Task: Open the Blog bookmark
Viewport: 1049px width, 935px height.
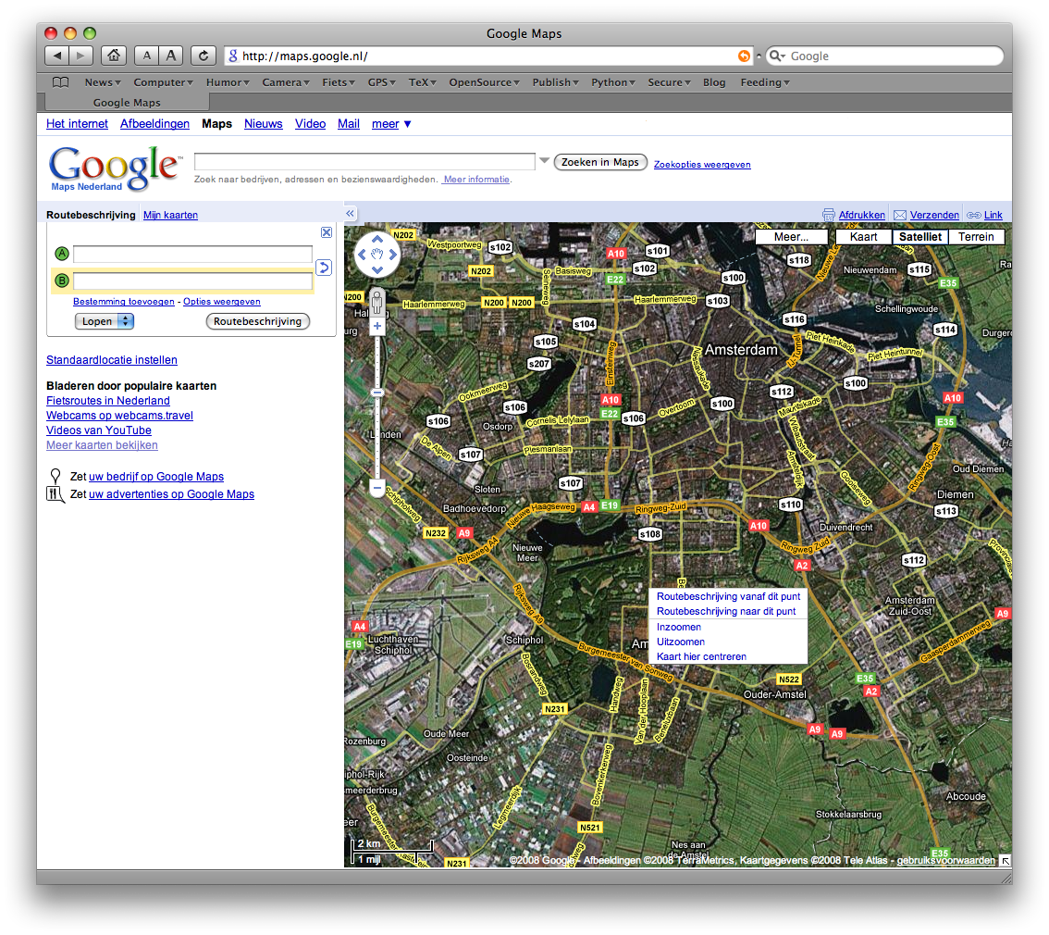Action: click(714, 82)
